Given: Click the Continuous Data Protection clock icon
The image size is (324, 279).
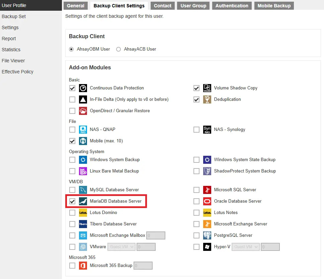Looking at the screenshot, I should click(x=83, y=88).
